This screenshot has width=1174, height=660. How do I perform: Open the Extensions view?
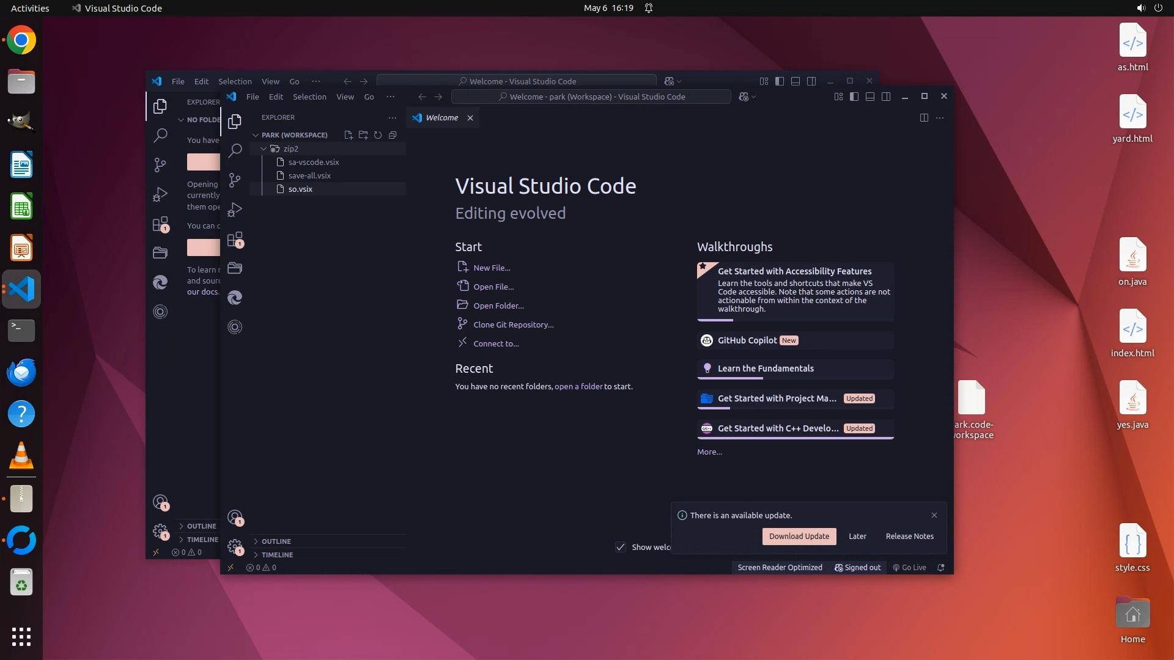click(235, 240)
